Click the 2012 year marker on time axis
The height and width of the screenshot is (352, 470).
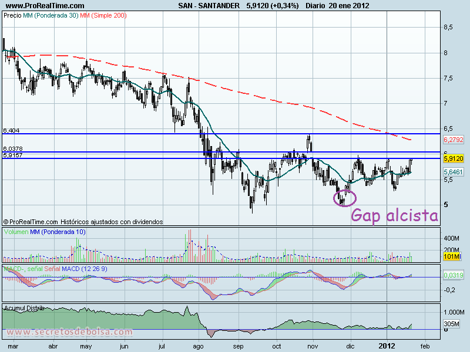coord(387,346)
